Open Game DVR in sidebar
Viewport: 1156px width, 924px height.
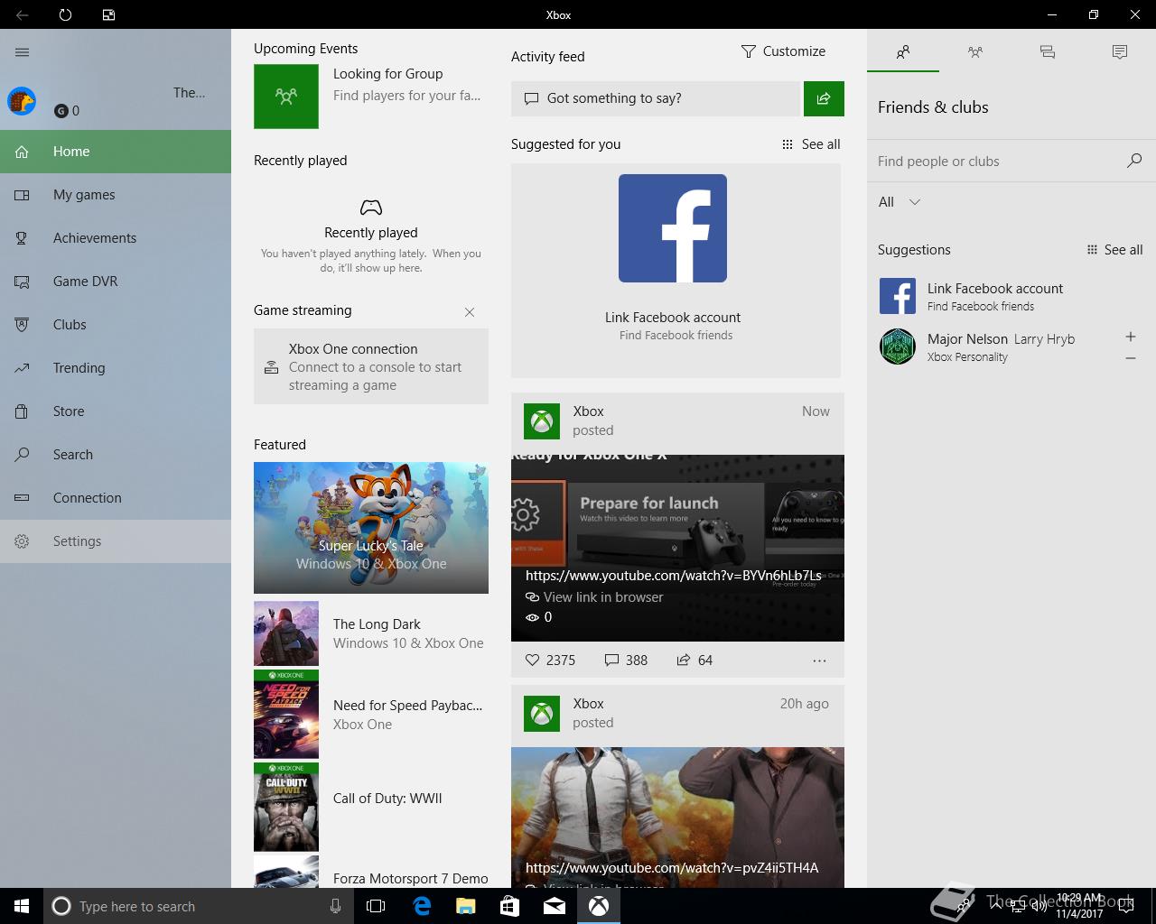(x=116, y=282)
